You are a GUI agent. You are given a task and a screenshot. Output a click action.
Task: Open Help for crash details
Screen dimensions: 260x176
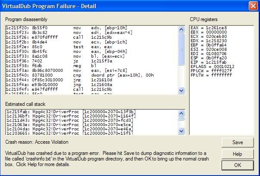point(238,154)
